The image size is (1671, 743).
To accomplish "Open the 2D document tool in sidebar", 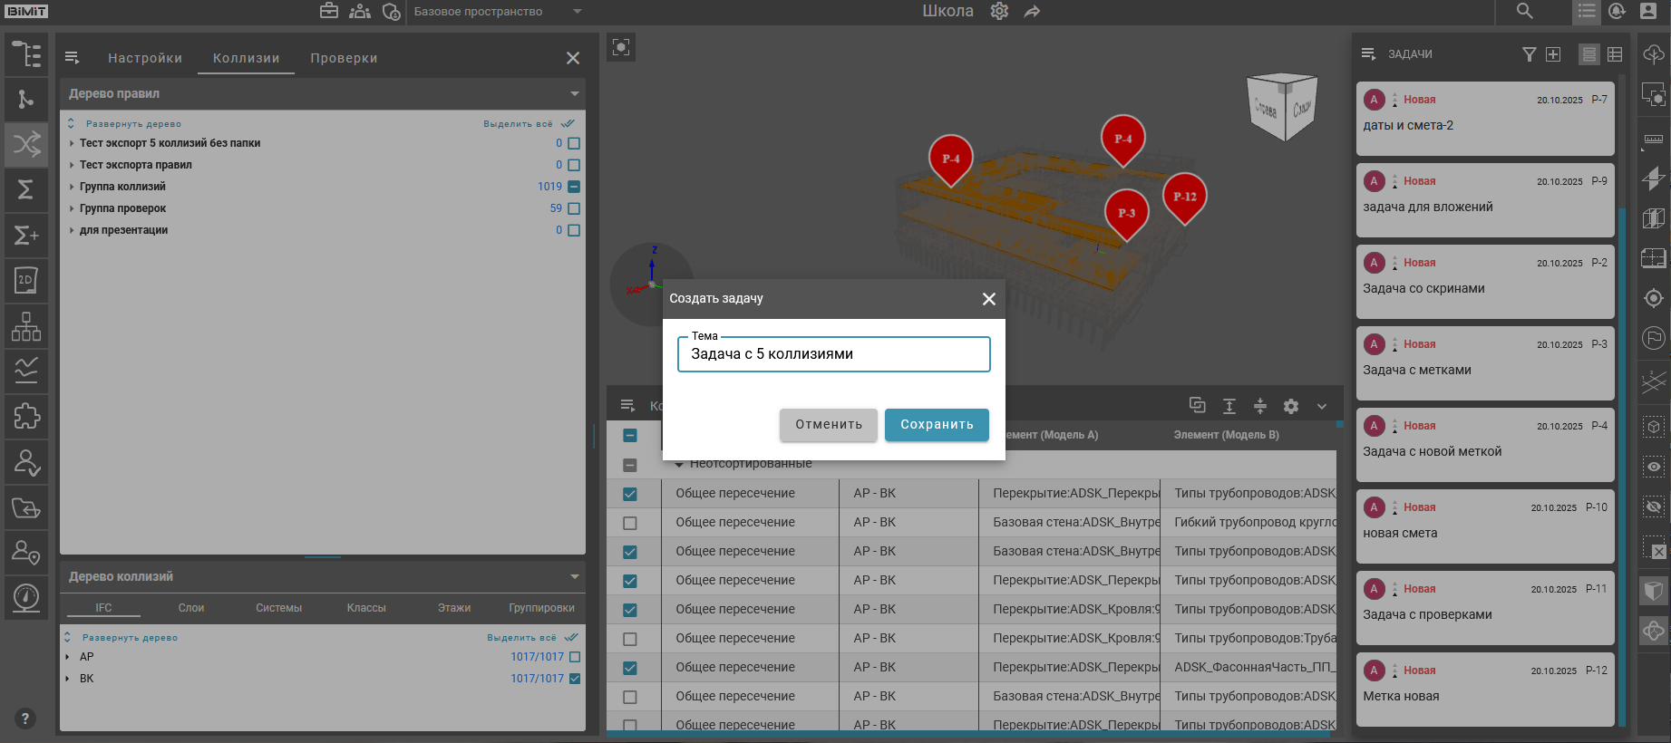I will (26, 281).
